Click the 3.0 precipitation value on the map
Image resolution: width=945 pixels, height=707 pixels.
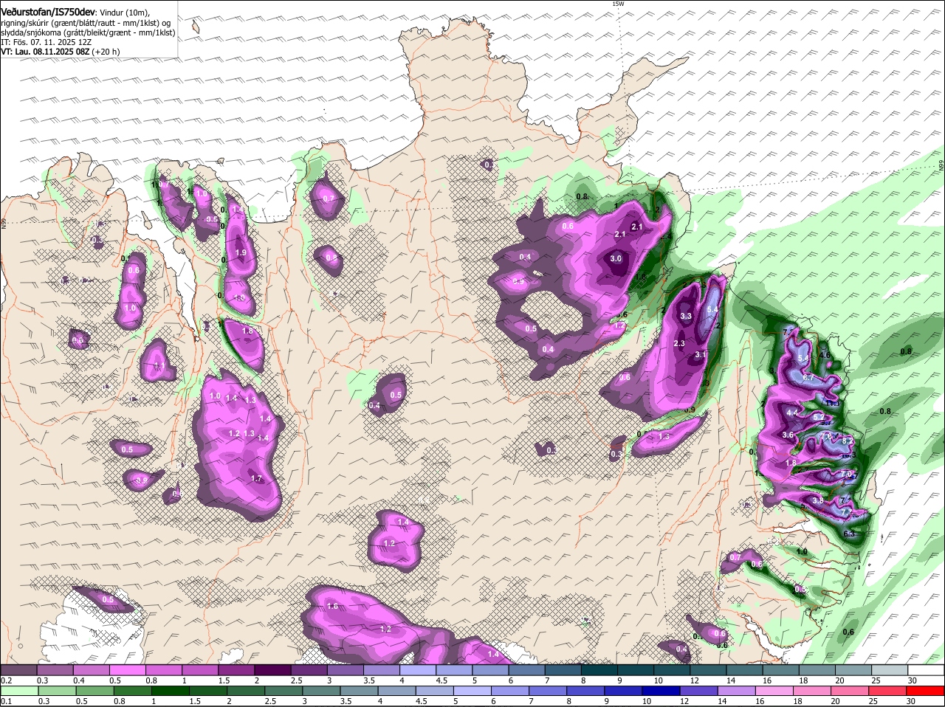click(x=616, y=258)
